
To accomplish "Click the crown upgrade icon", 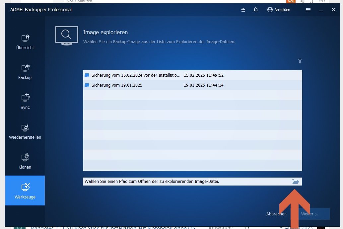I will (x=243, y=10).
